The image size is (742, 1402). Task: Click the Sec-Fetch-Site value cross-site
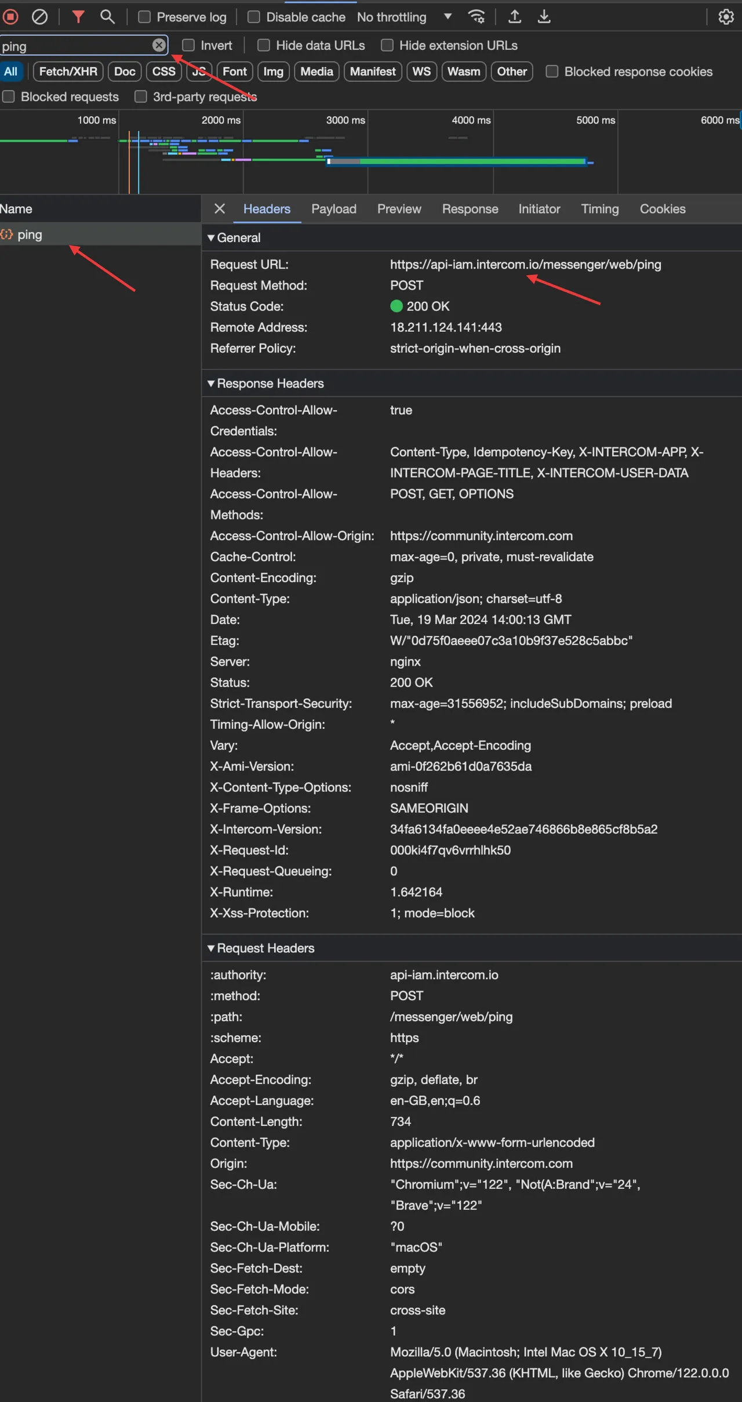[418, 1310]
